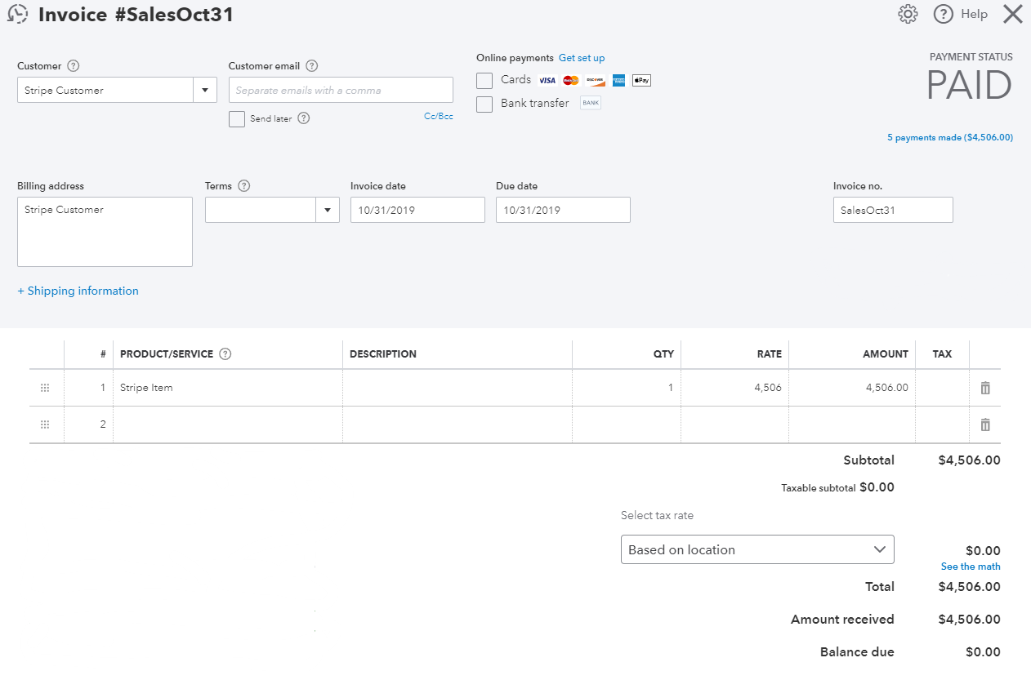Click the quantity cell of Stripe Item
1031x680 pixels.
click(x=627, y=388)
